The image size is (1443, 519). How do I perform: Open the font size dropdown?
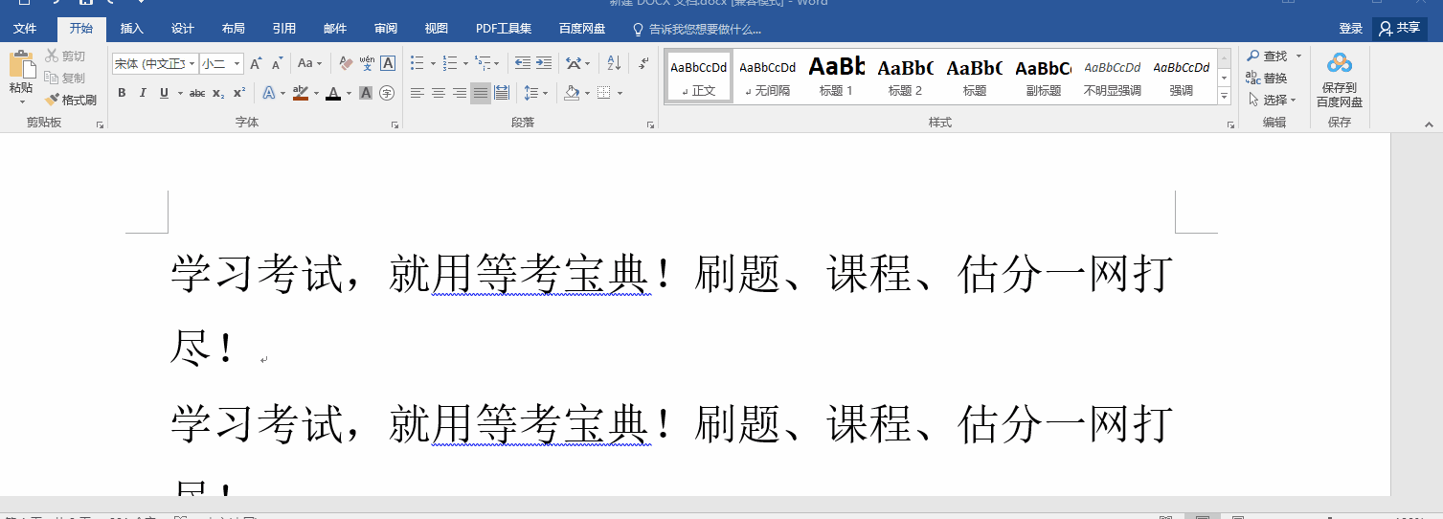pos(237,64)
